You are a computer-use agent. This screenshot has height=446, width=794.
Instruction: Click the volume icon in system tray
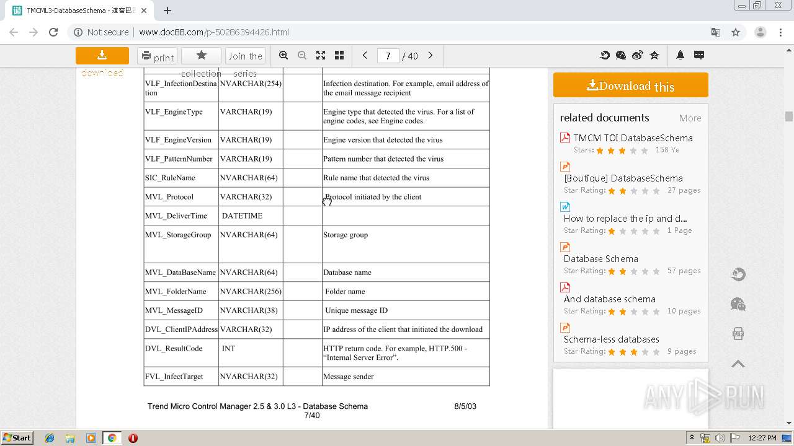click(x=720, y=438)
